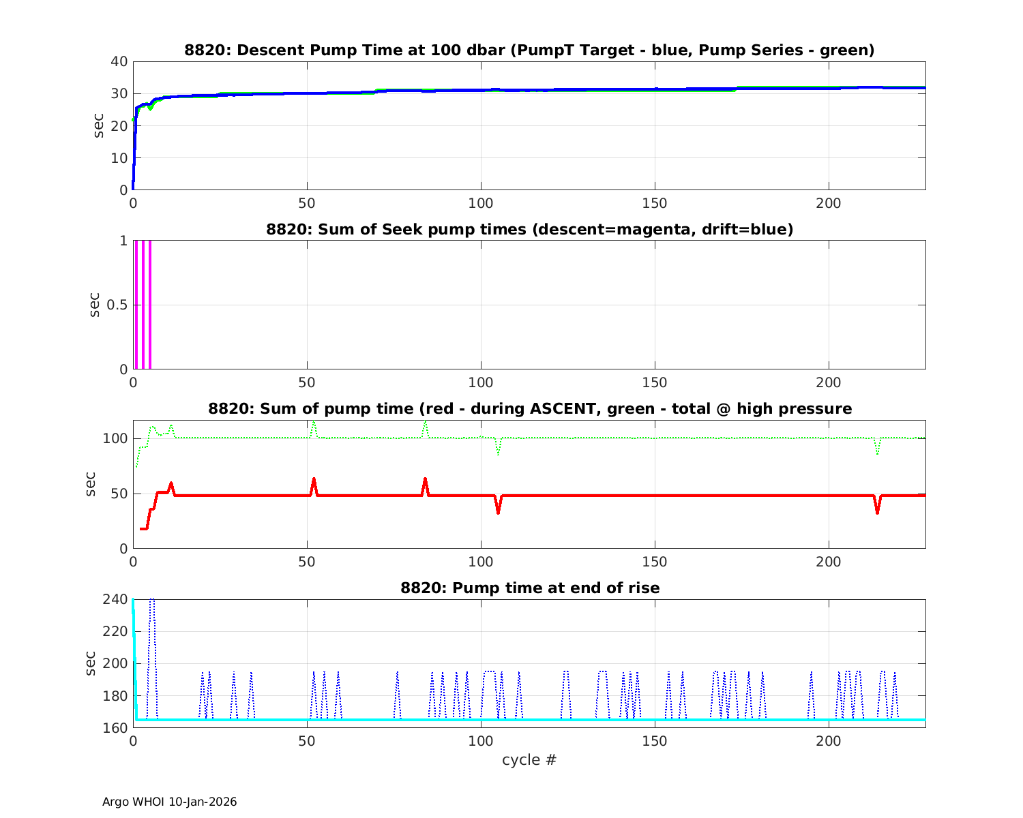Click the green dotted peak near cycle 84
The image size is (1023, 818).
click(425, 423)
